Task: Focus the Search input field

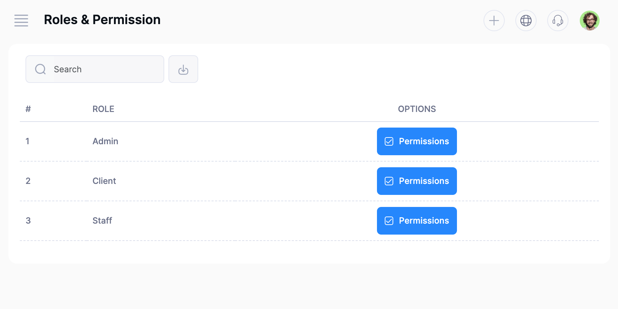Action: (x=106, y=69)
